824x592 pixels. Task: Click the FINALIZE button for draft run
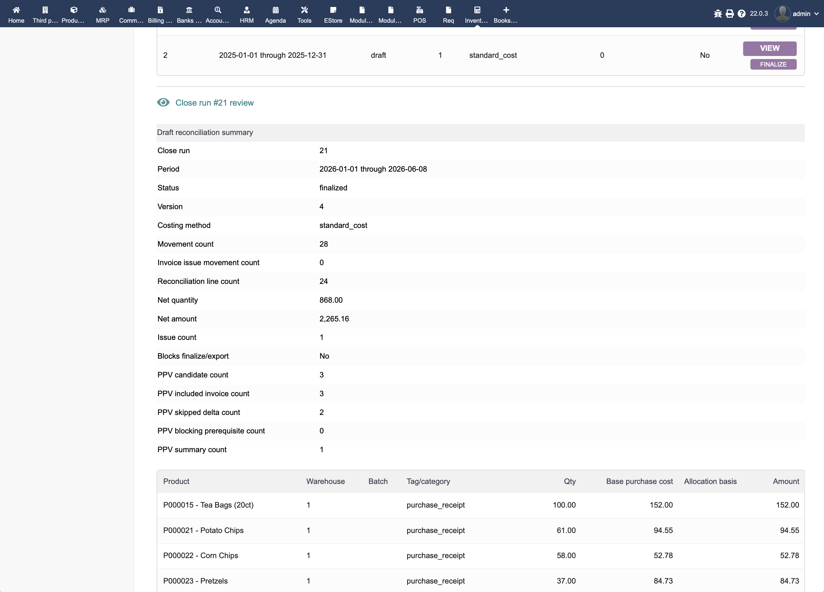click(x=773, y=64)
